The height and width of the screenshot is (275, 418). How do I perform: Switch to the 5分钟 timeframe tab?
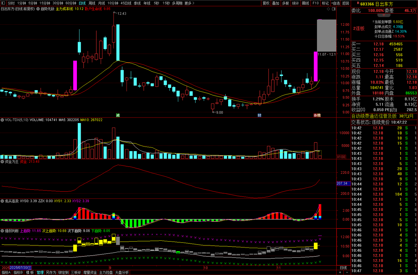tap(33, 3)
